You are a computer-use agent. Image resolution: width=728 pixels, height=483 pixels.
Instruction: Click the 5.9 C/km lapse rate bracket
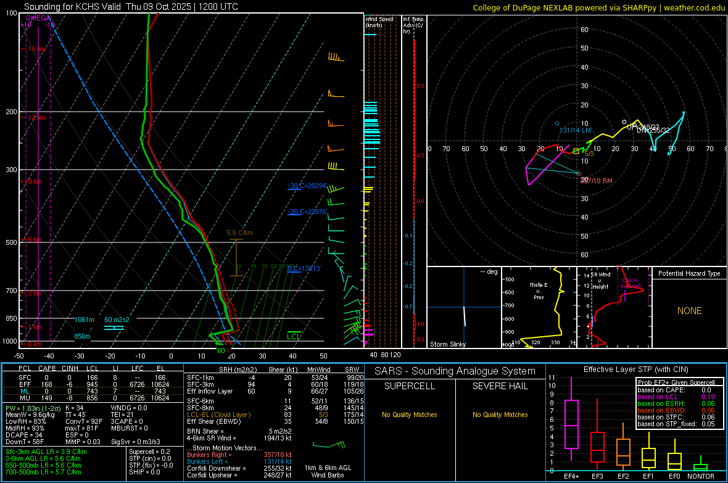tap(233, 257)
